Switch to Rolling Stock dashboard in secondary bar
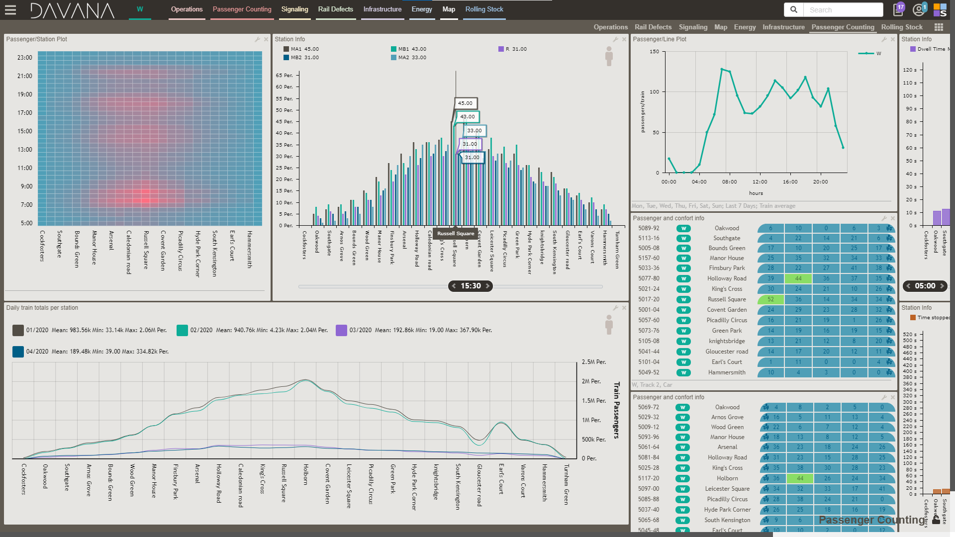 click(901, 27)
